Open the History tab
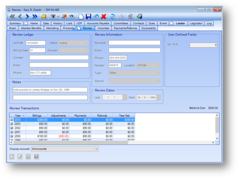 (x=58, y=23)
